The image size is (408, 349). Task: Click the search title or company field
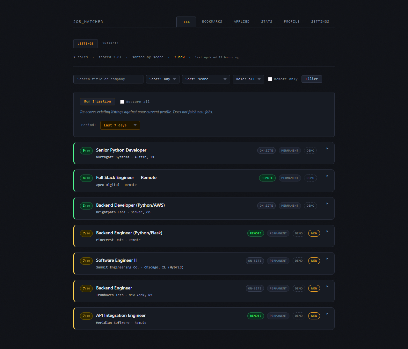[108, 79]
